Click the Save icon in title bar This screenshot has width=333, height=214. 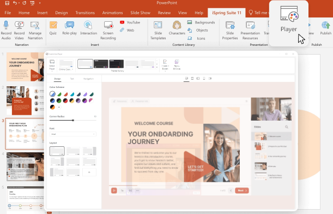click(7, 3)
